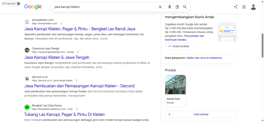The width and height of the screenshot is (264, 122).
Task: Submit search with magnifying glass icon
Action: click(185, 7)
